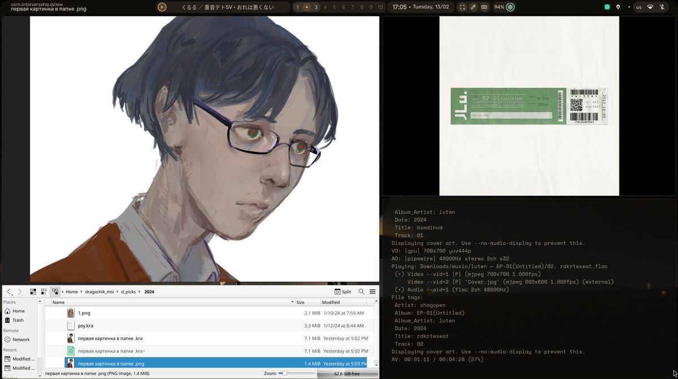Expand breadcrumb arrow after dragochik_msi
The width and height of the screenshot is (678, 379).
tap(118, 292)
